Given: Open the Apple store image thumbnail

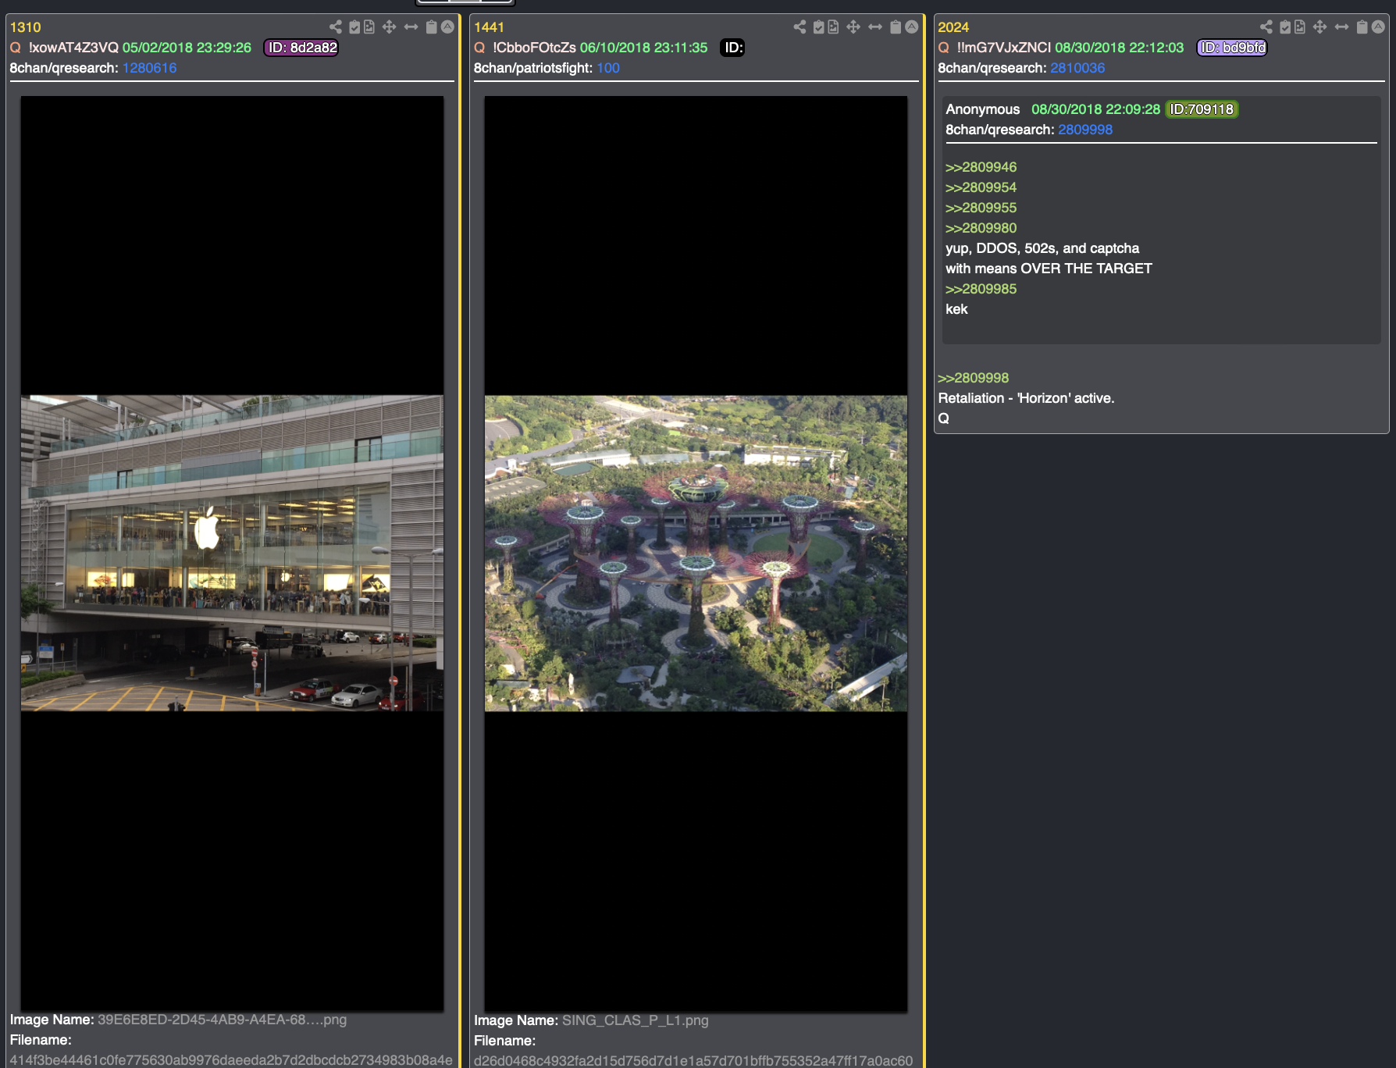Looking at the screenshot, I should pyautogui.click(x=232, y=554).
